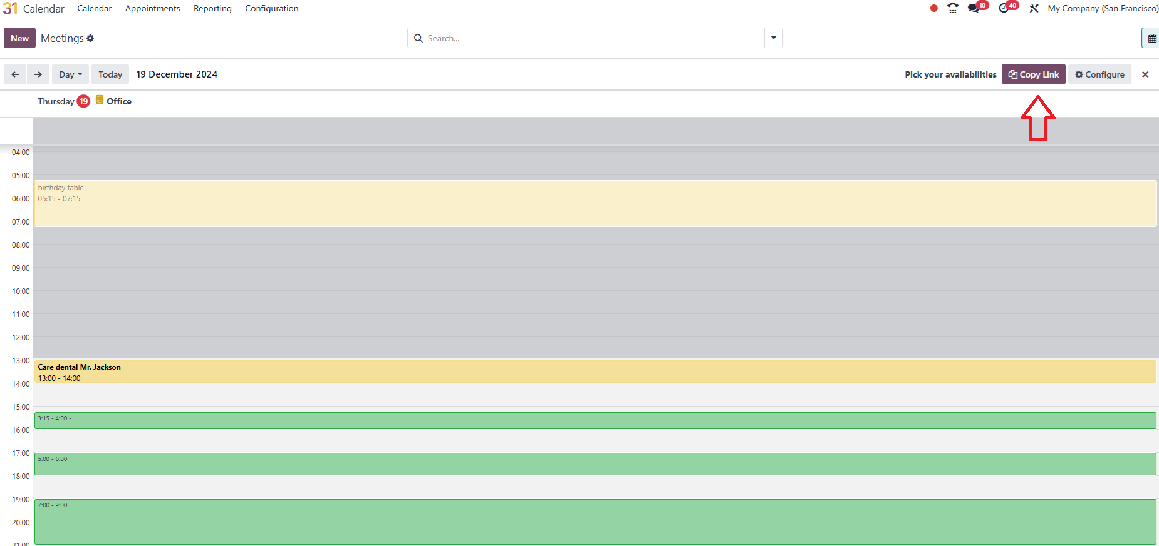The image size is (1159, 546).
Task: Open the Appointments menu
Action: coord(152,8)
